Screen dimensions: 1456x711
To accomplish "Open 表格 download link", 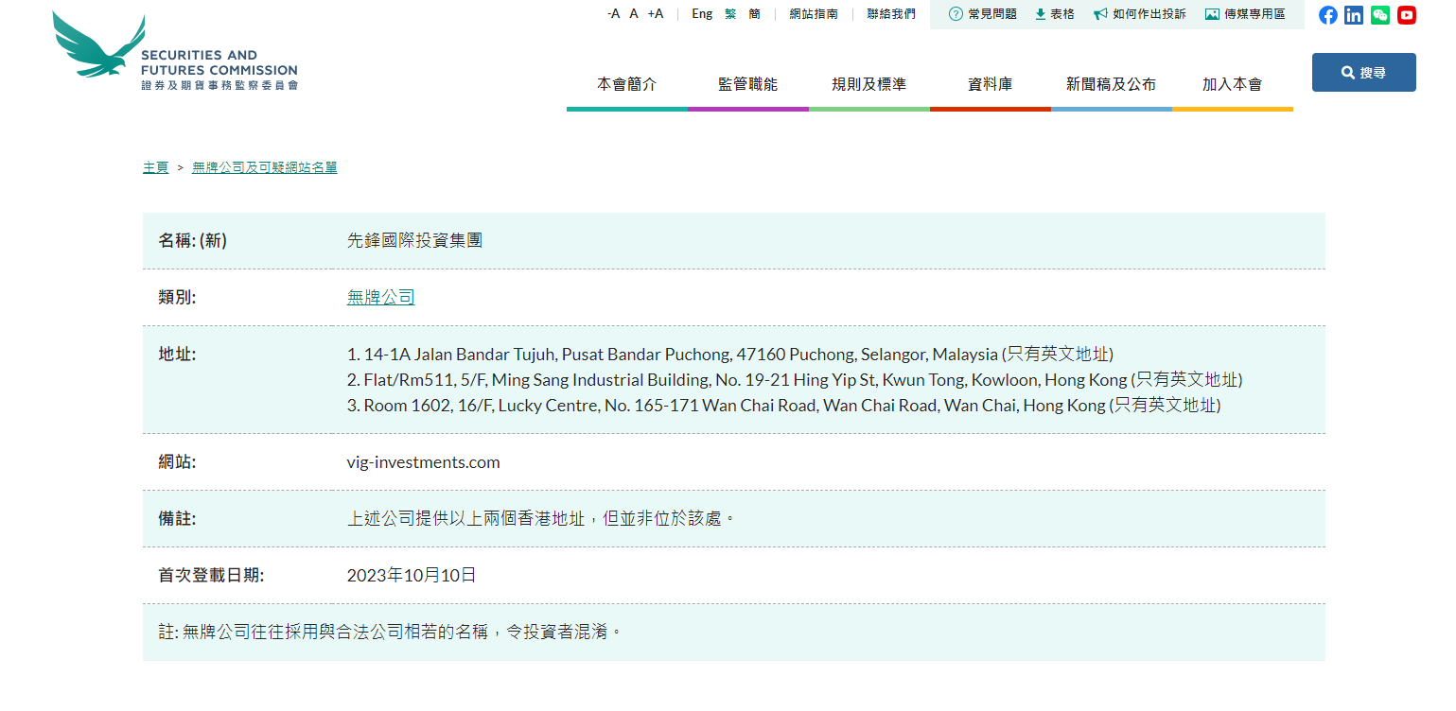I will (1055, 14).
